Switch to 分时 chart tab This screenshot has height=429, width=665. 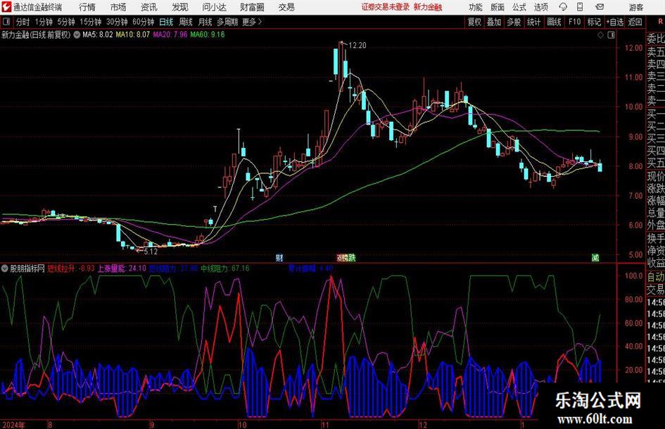click(x=23, y=22)
